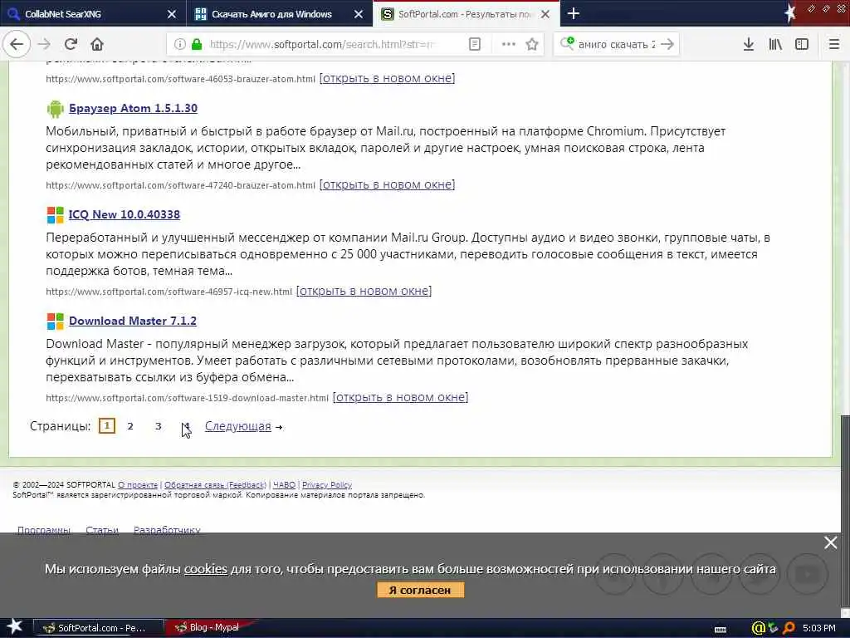This screenshot has width=850, height=638.
Task: Open software-46053 result in new window
Action: [387, 78]
